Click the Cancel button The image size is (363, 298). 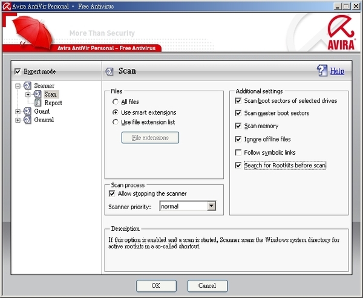click(208, 286)
